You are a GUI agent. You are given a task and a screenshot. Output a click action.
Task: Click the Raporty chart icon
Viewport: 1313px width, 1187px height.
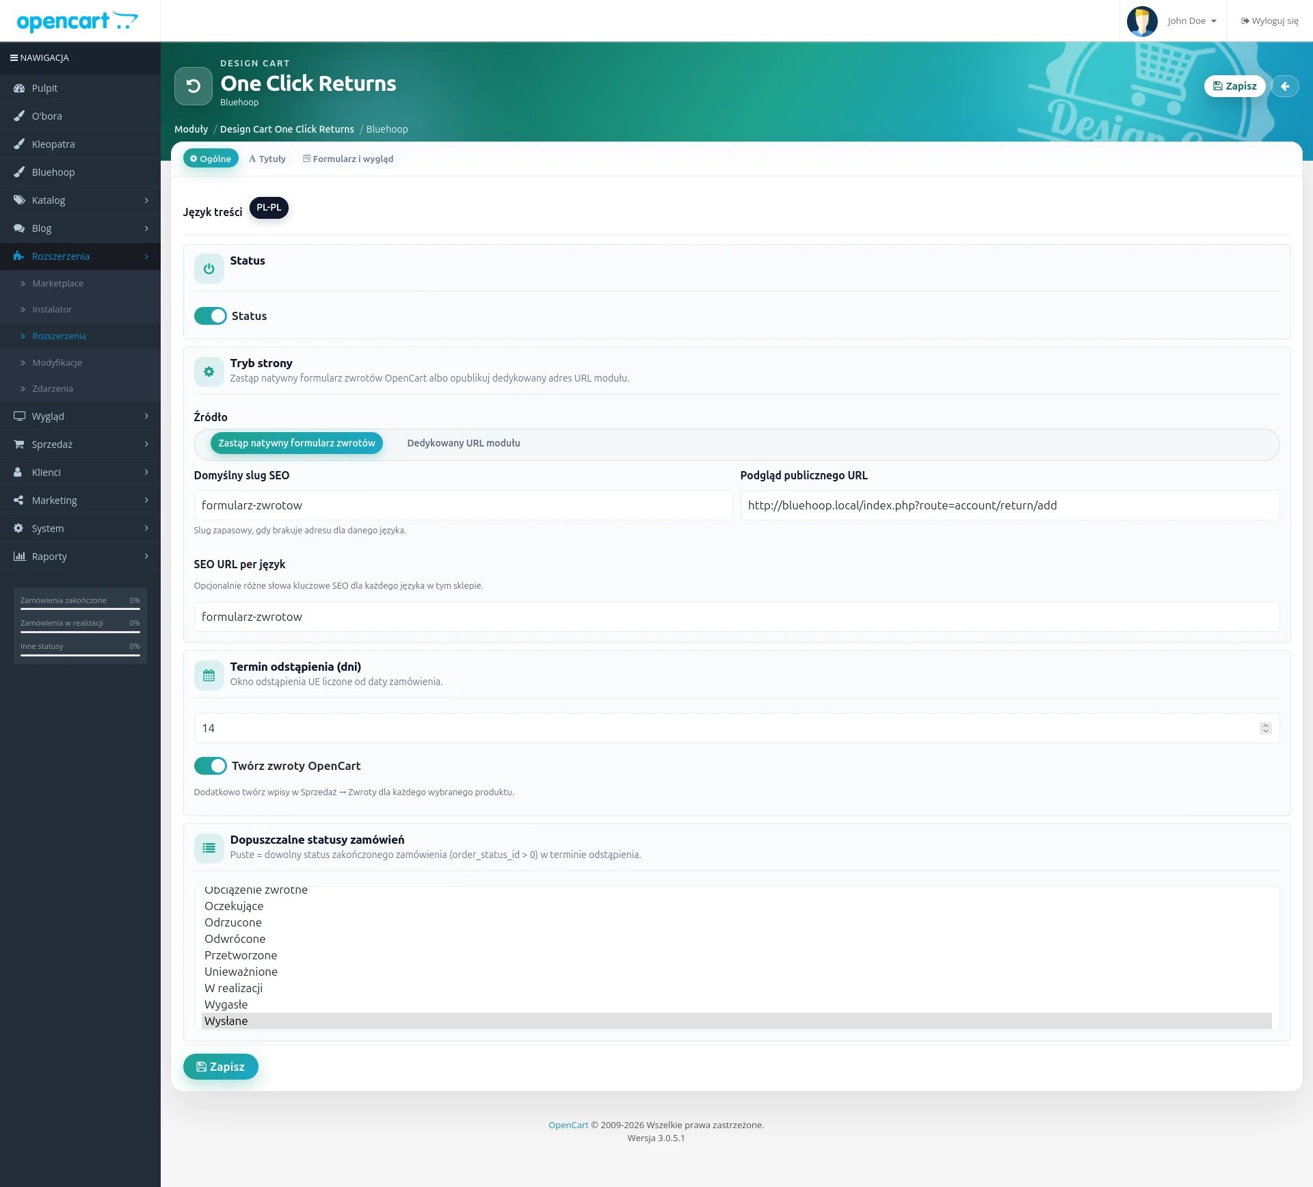click(19, 557)
